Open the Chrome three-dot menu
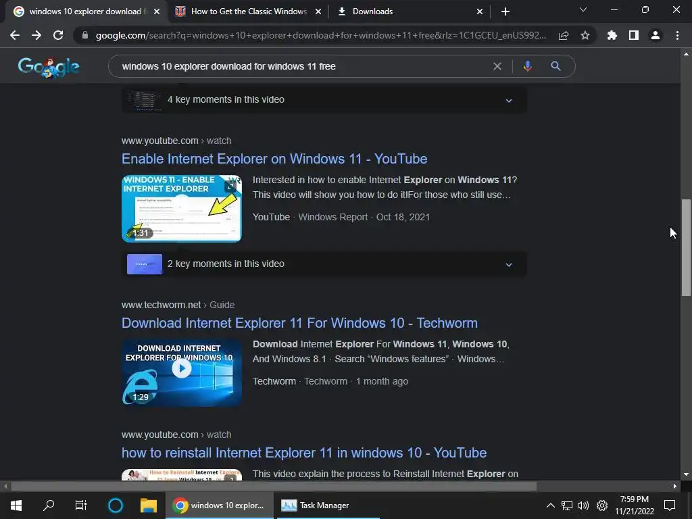Image resolution: width=692 pixels, height=519 pixels. (x=677, y=35)
